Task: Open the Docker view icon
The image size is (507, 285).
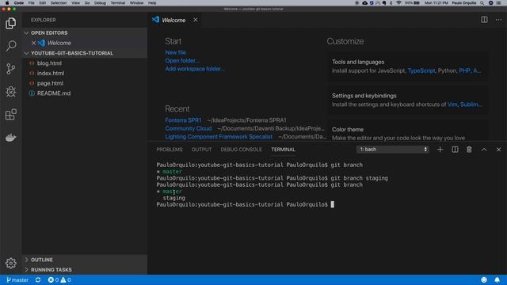Action: click(x=10, y=138)
